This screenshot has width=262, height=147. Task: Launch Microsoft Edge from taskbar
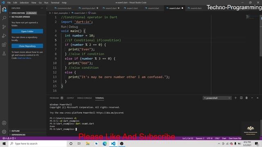pos(105,143)
